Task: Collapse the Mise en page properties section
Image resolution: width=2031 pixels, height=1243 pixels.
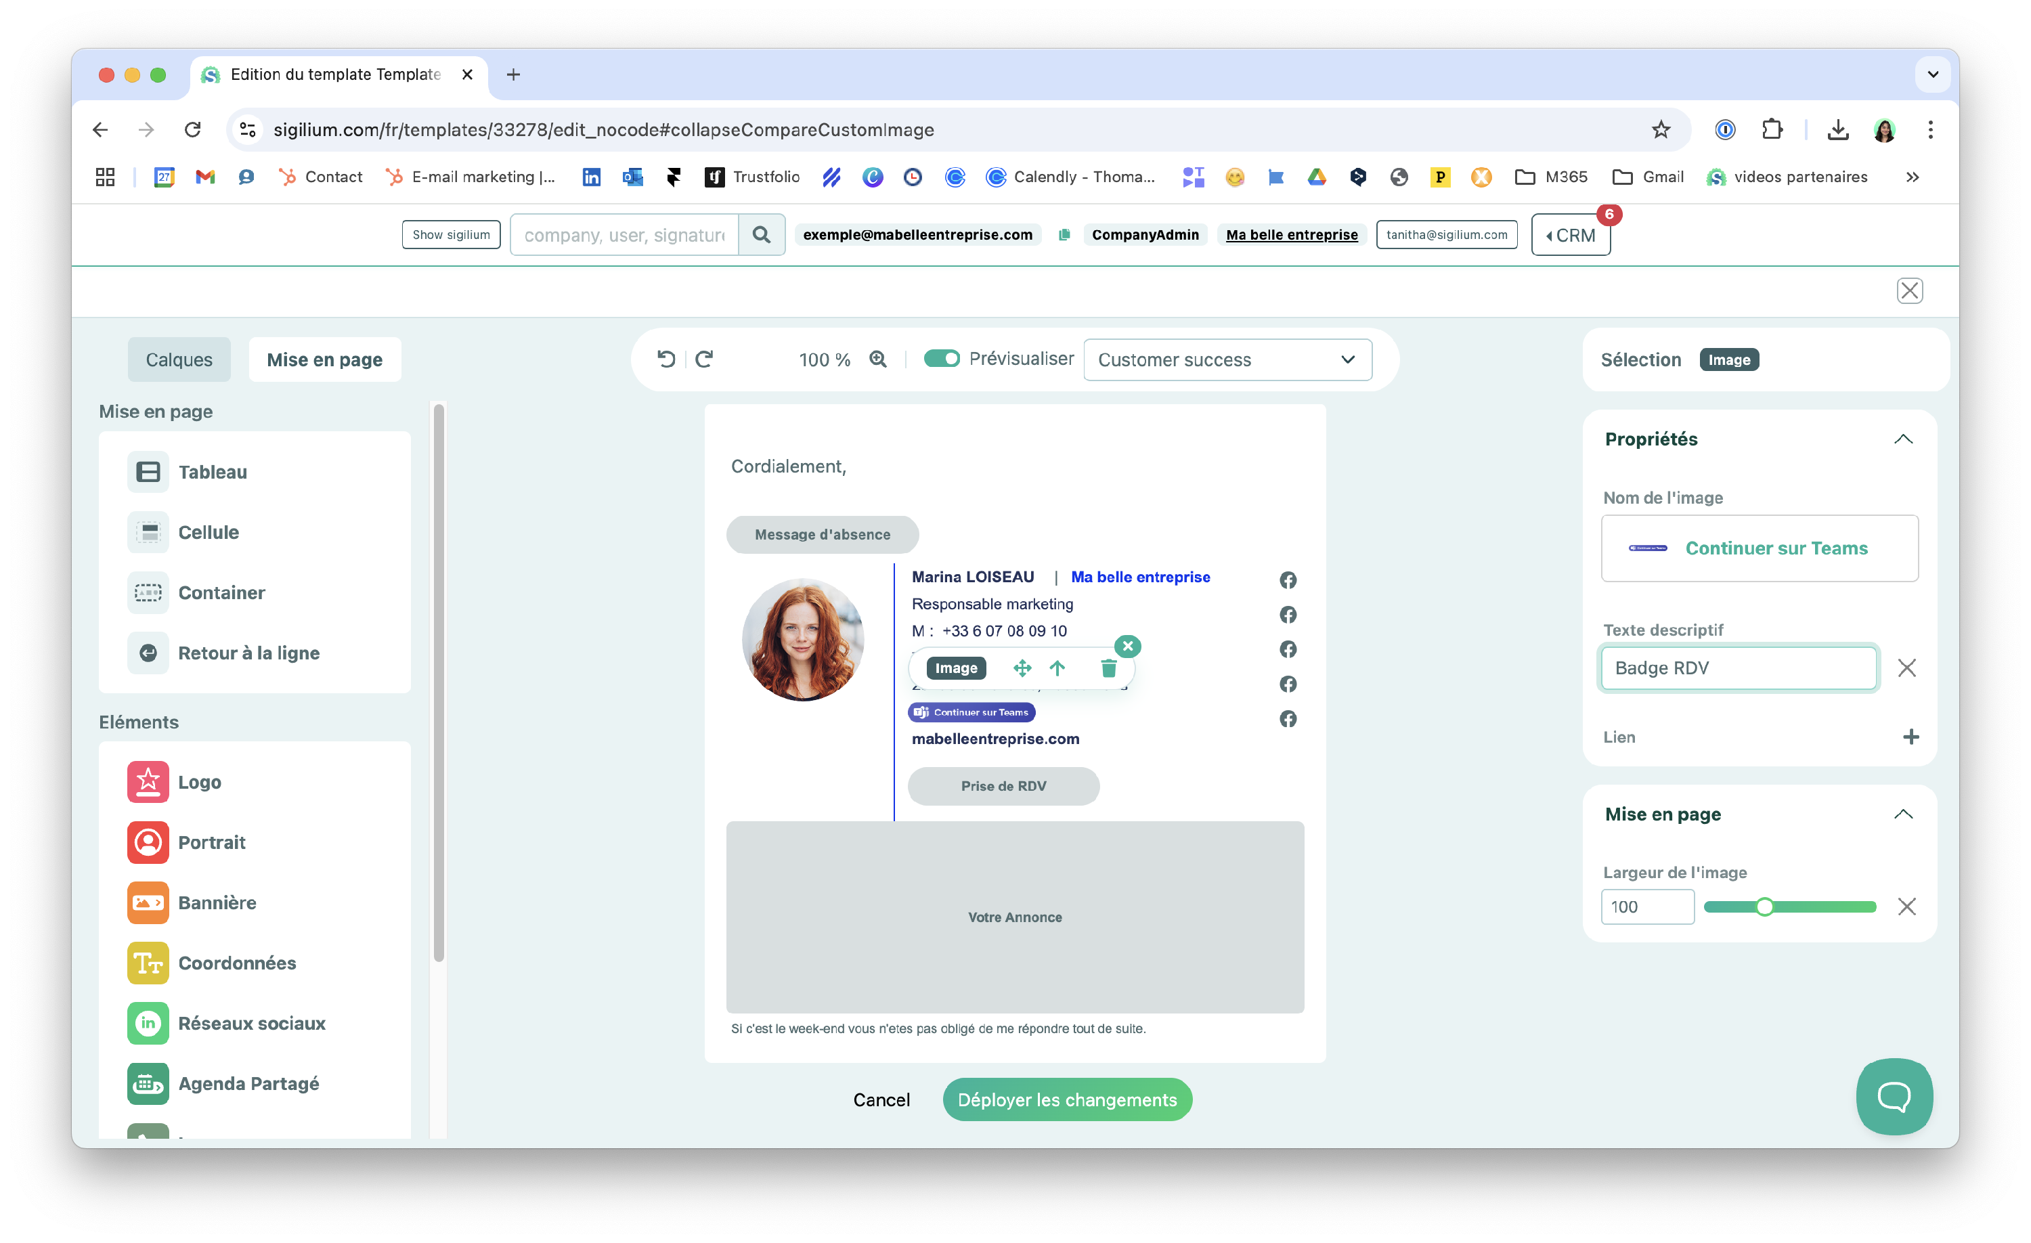Action: coord(1902,814)
